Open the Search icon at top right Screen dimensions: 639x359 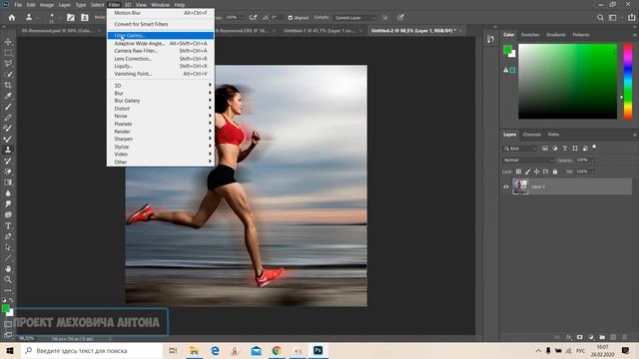(600, 18)
